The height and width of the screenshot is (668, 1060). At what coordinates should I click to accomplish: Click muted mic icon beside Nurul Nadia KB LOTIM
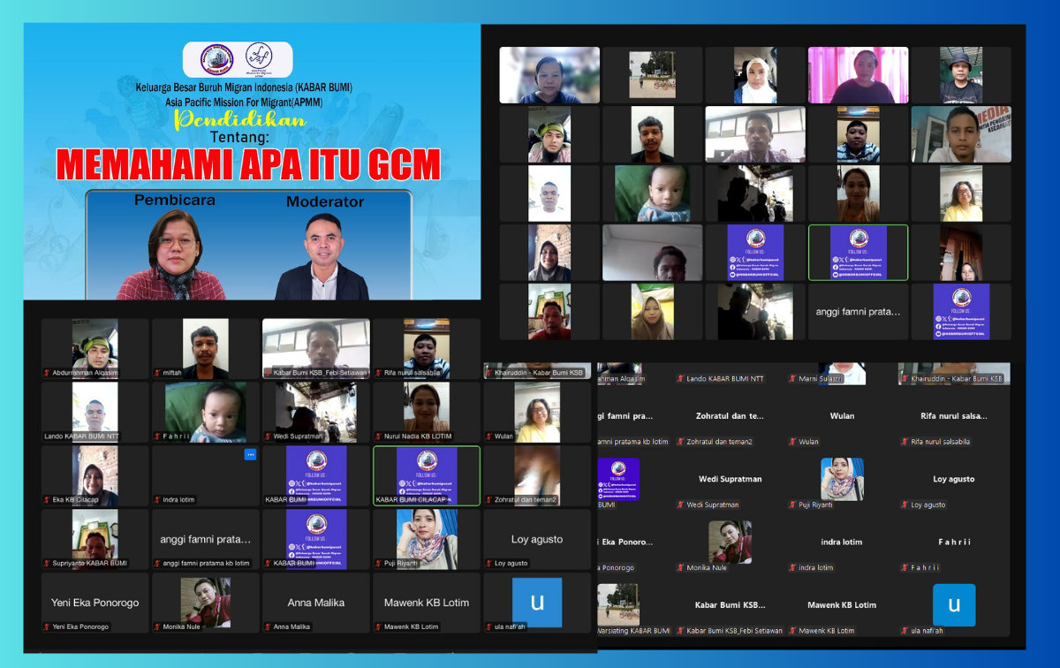click(378, 436)
